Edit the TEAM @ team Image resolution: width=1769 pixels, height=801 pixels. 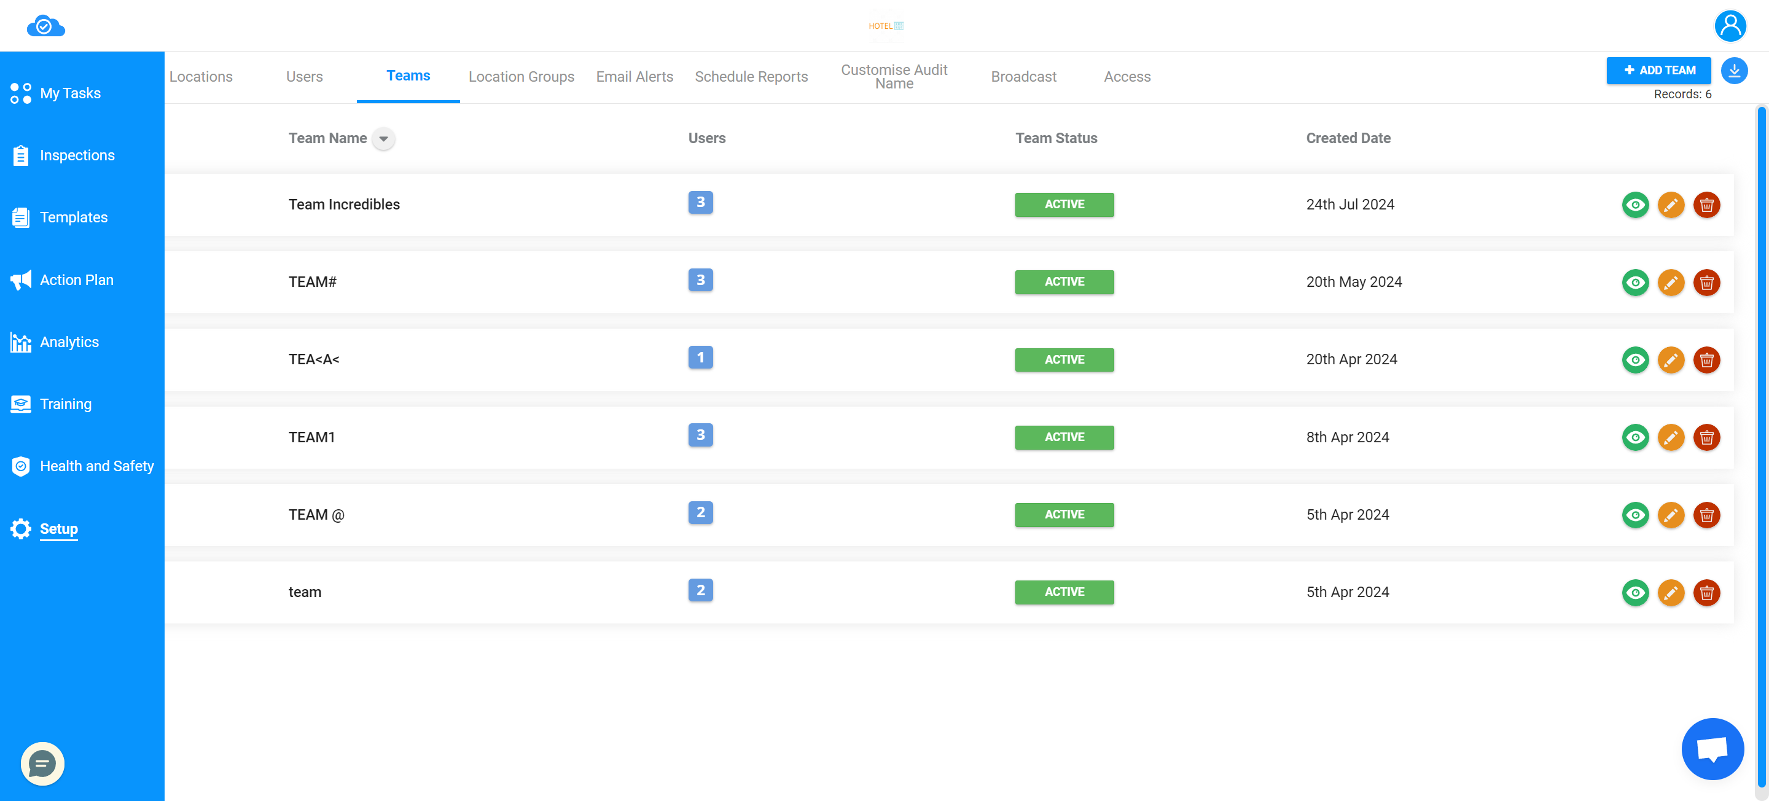coord(1671,515)
